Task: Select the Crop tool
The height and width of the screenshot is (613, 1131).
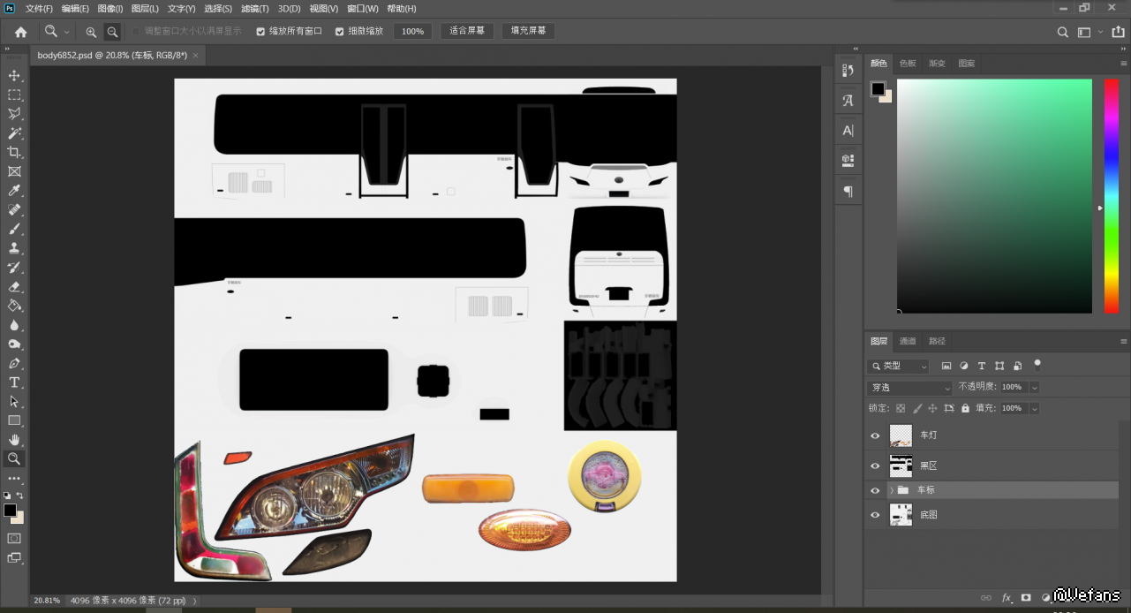Action: [14, 153]
